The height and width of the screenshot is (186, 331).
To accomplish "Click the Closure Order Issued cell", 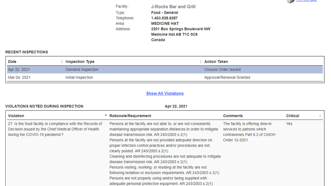I will (222, 69).
